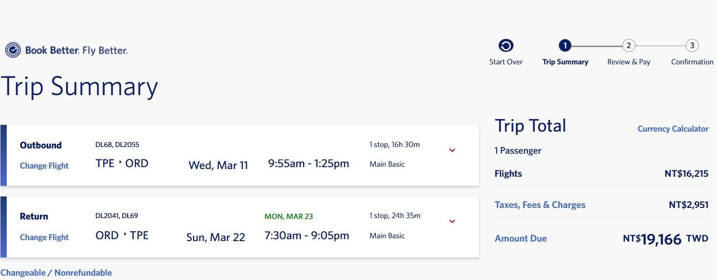Select the step 1 circle indicator
This screenshot has width=717, height=280.
pyautogui.click(x=565, y=46)
